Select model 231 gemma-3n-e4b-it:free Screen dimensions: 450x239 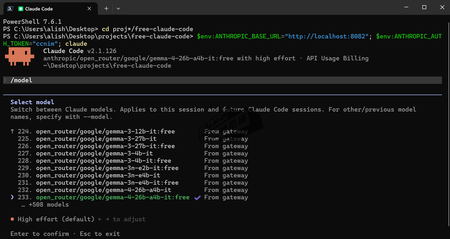pos(107,183)
